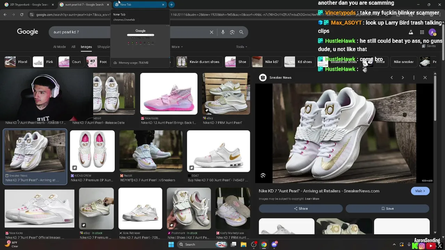Image resolution: width=445 pixels, height=250 pixels.
Task: Open Discord from the taskbar
Action: click(x=274, y=244)
